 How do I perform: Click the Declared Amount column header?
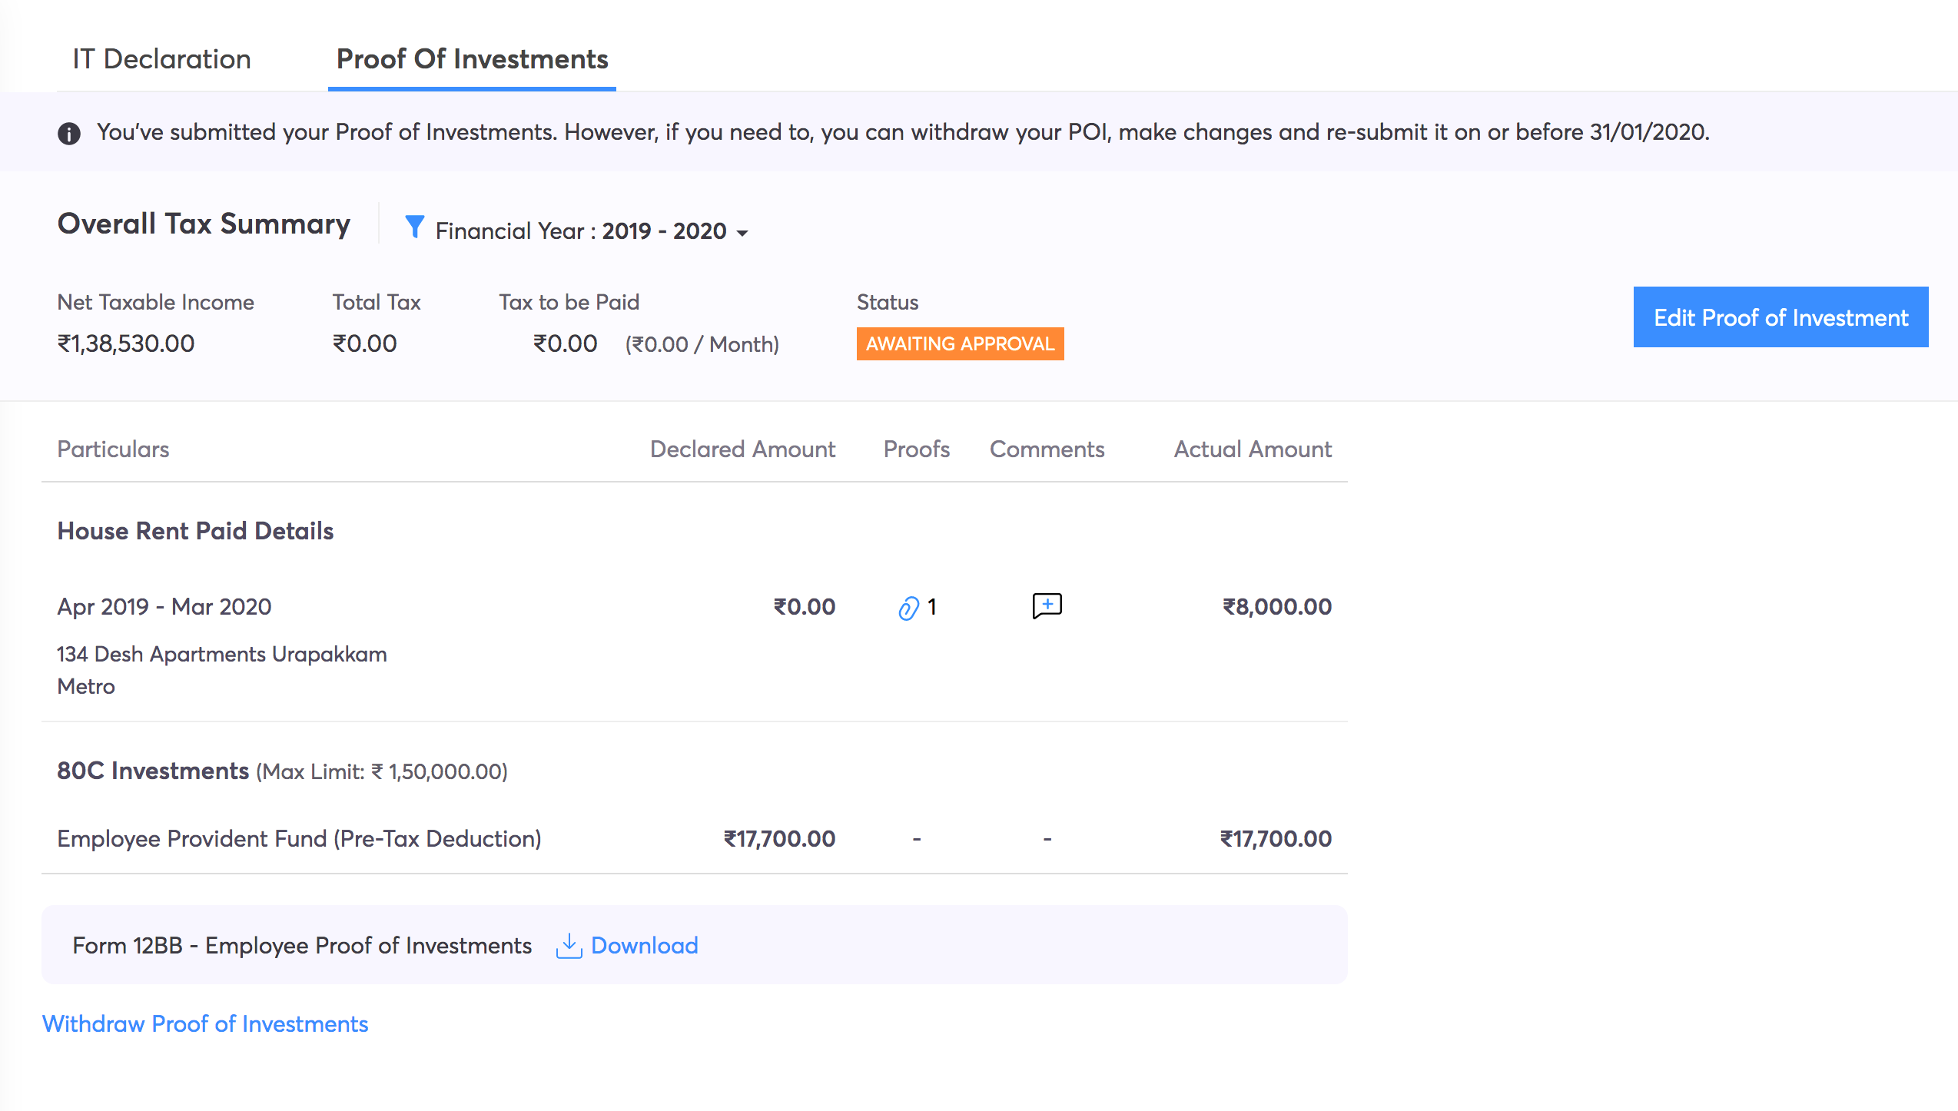pyautogui.click(x=742, y=449)
